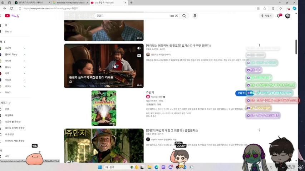
Task: Click the browser address bar URL
Action: [x=51, y=8]
